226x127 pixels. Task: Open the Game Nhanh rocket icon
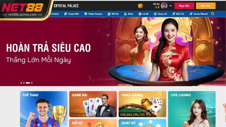click(x=191, y=14)
